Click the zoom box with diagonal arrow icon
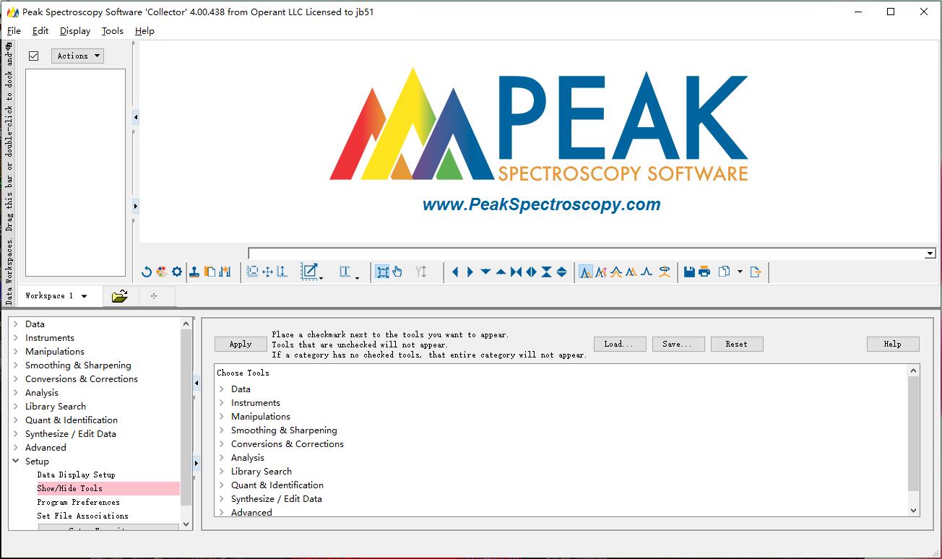The height and width of the screenshot is (559, 942). point(310,272)
